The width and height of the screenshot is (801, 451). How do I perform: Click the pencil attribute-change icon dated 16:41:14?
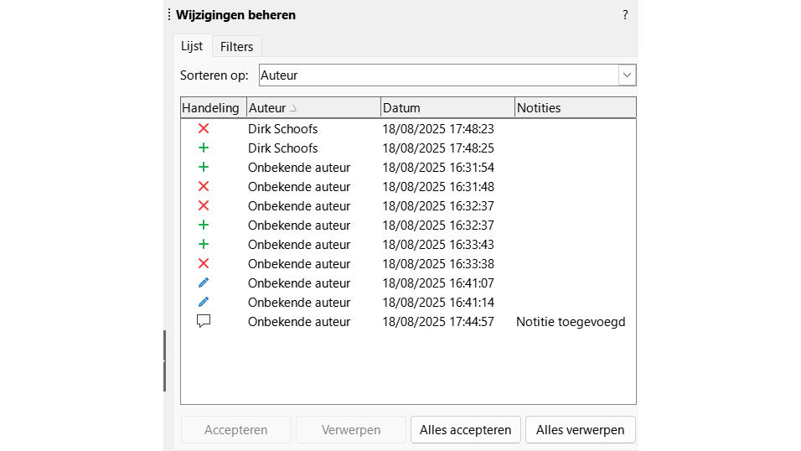(204, 303)
